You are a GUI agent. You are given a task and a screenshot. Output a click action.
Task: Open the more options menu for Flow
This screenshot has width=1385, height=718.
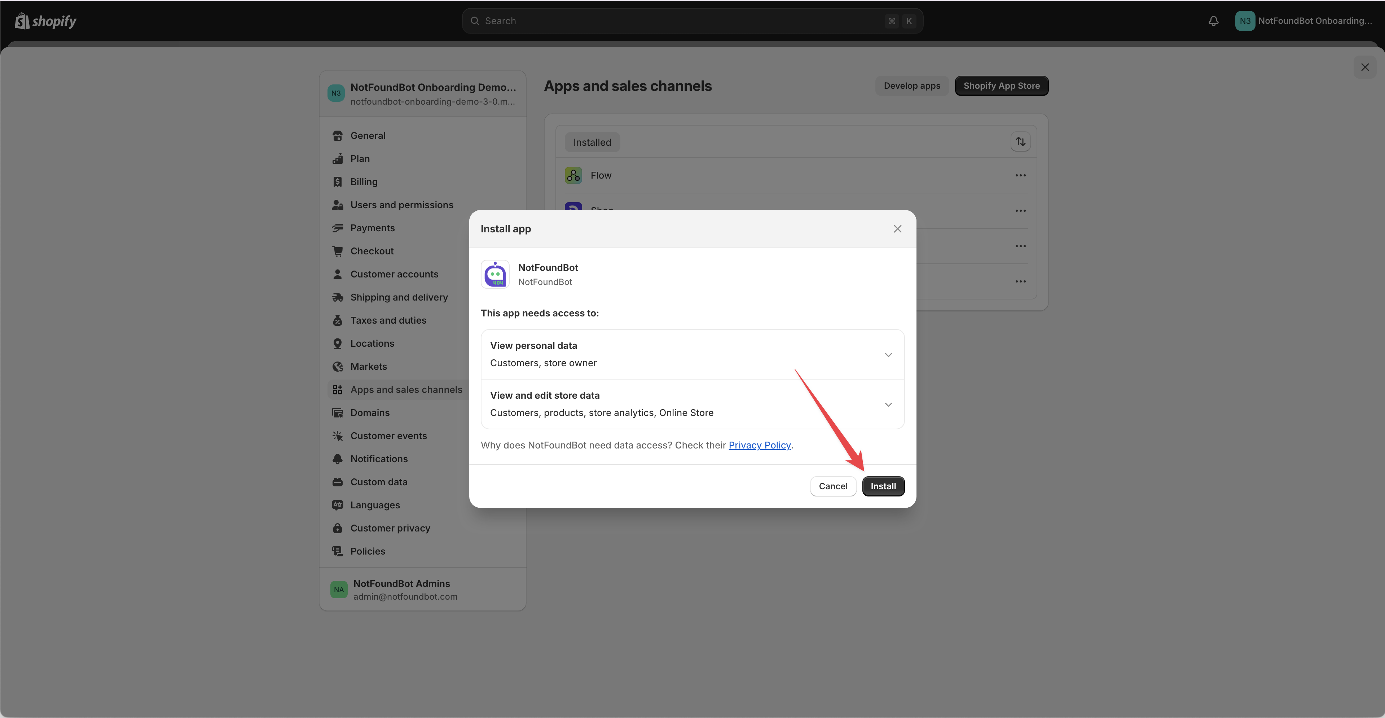1020,175
